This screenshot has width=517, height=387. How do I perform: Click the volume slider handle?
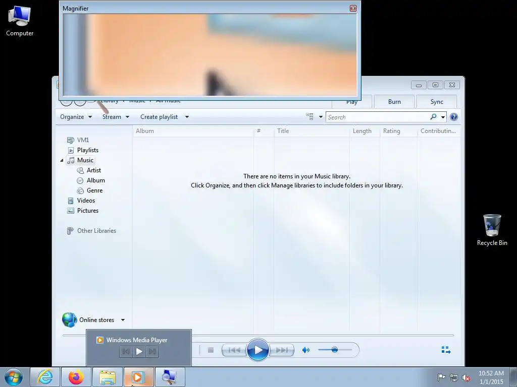[335, 350]
